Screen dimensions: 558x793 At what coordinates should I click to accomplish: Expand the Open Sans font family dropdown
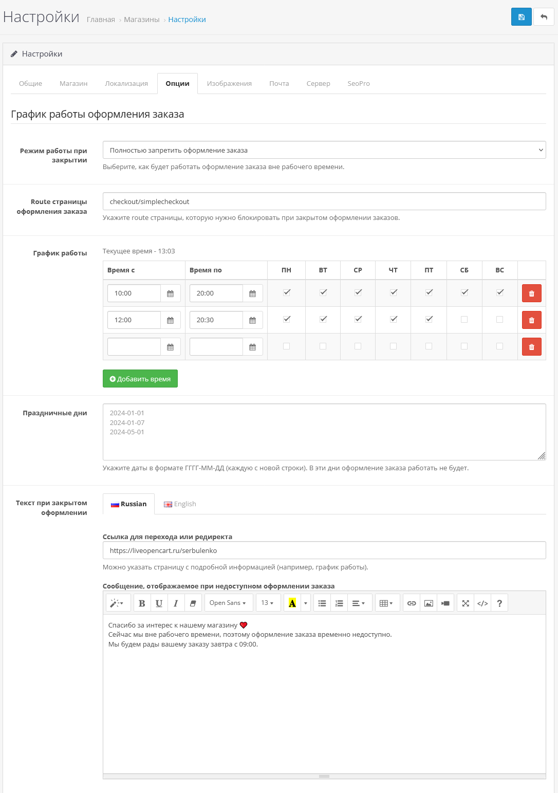[x=228, y=603]
